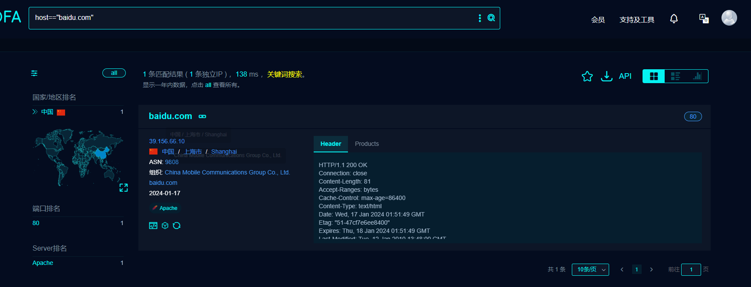Select the Apache product tag
751x287 pixels.
click(165, 208)
